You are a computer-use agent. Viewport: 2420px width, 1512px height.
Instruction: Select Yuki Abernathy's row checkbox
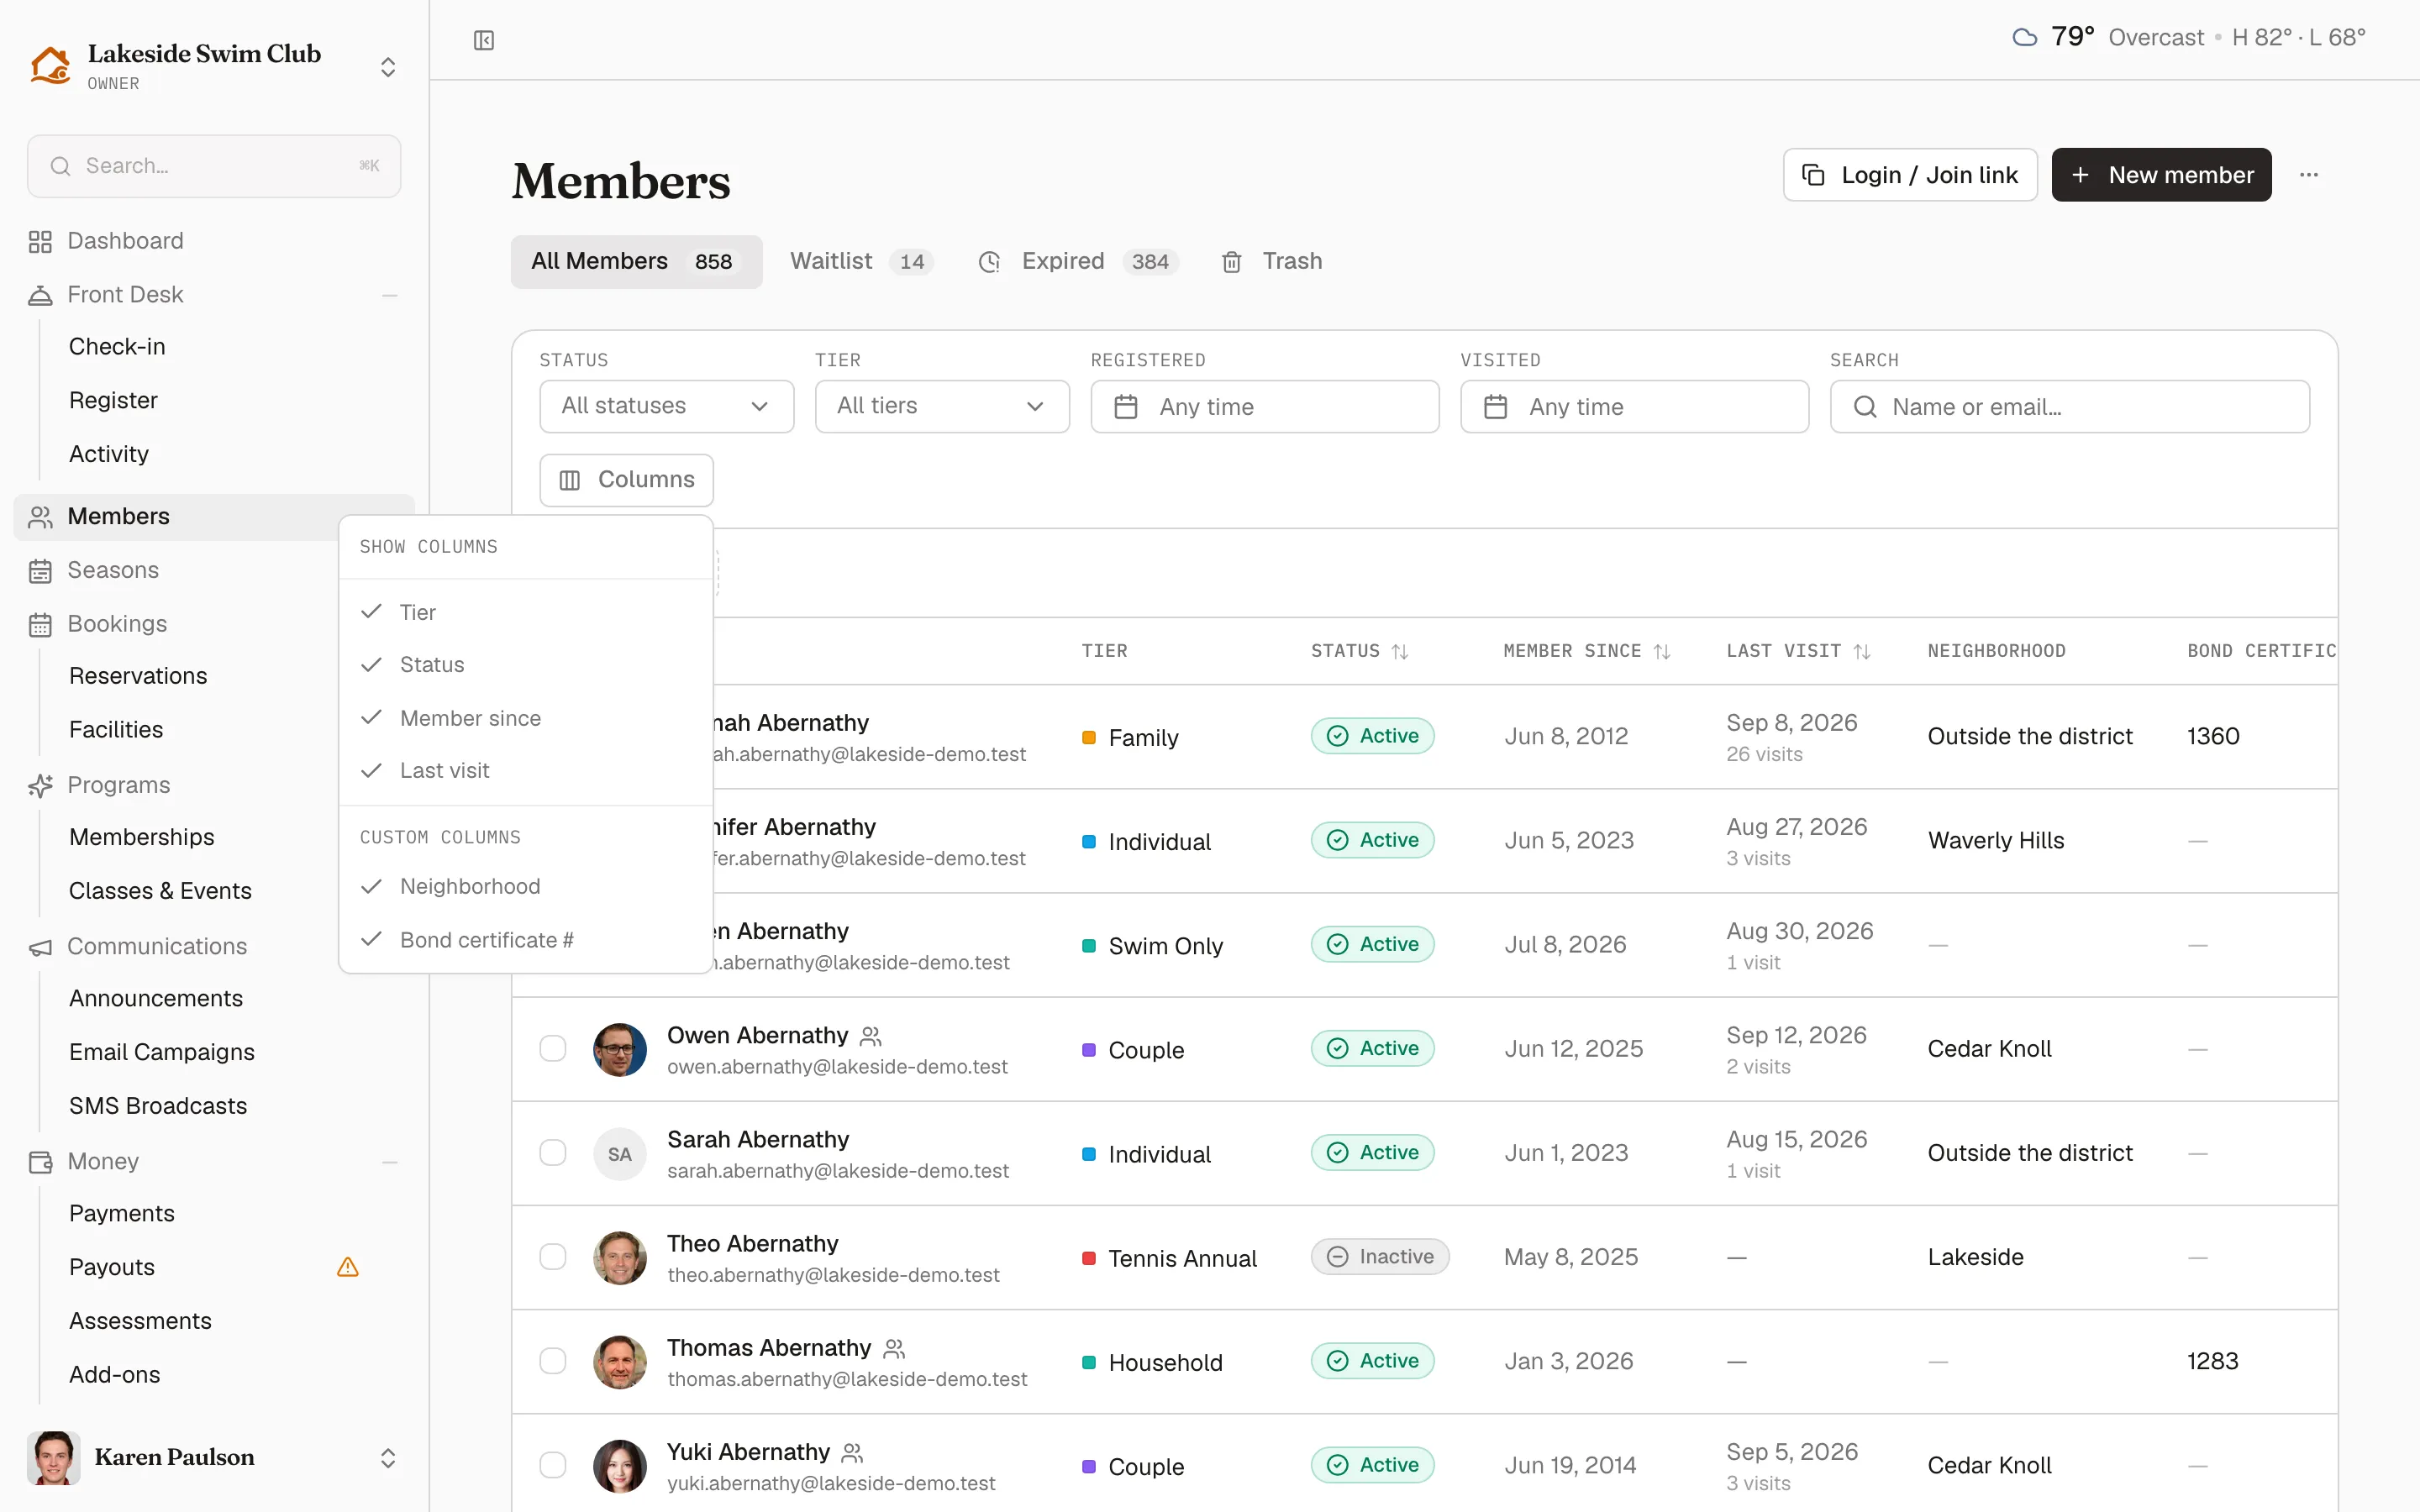[553, 1465]
